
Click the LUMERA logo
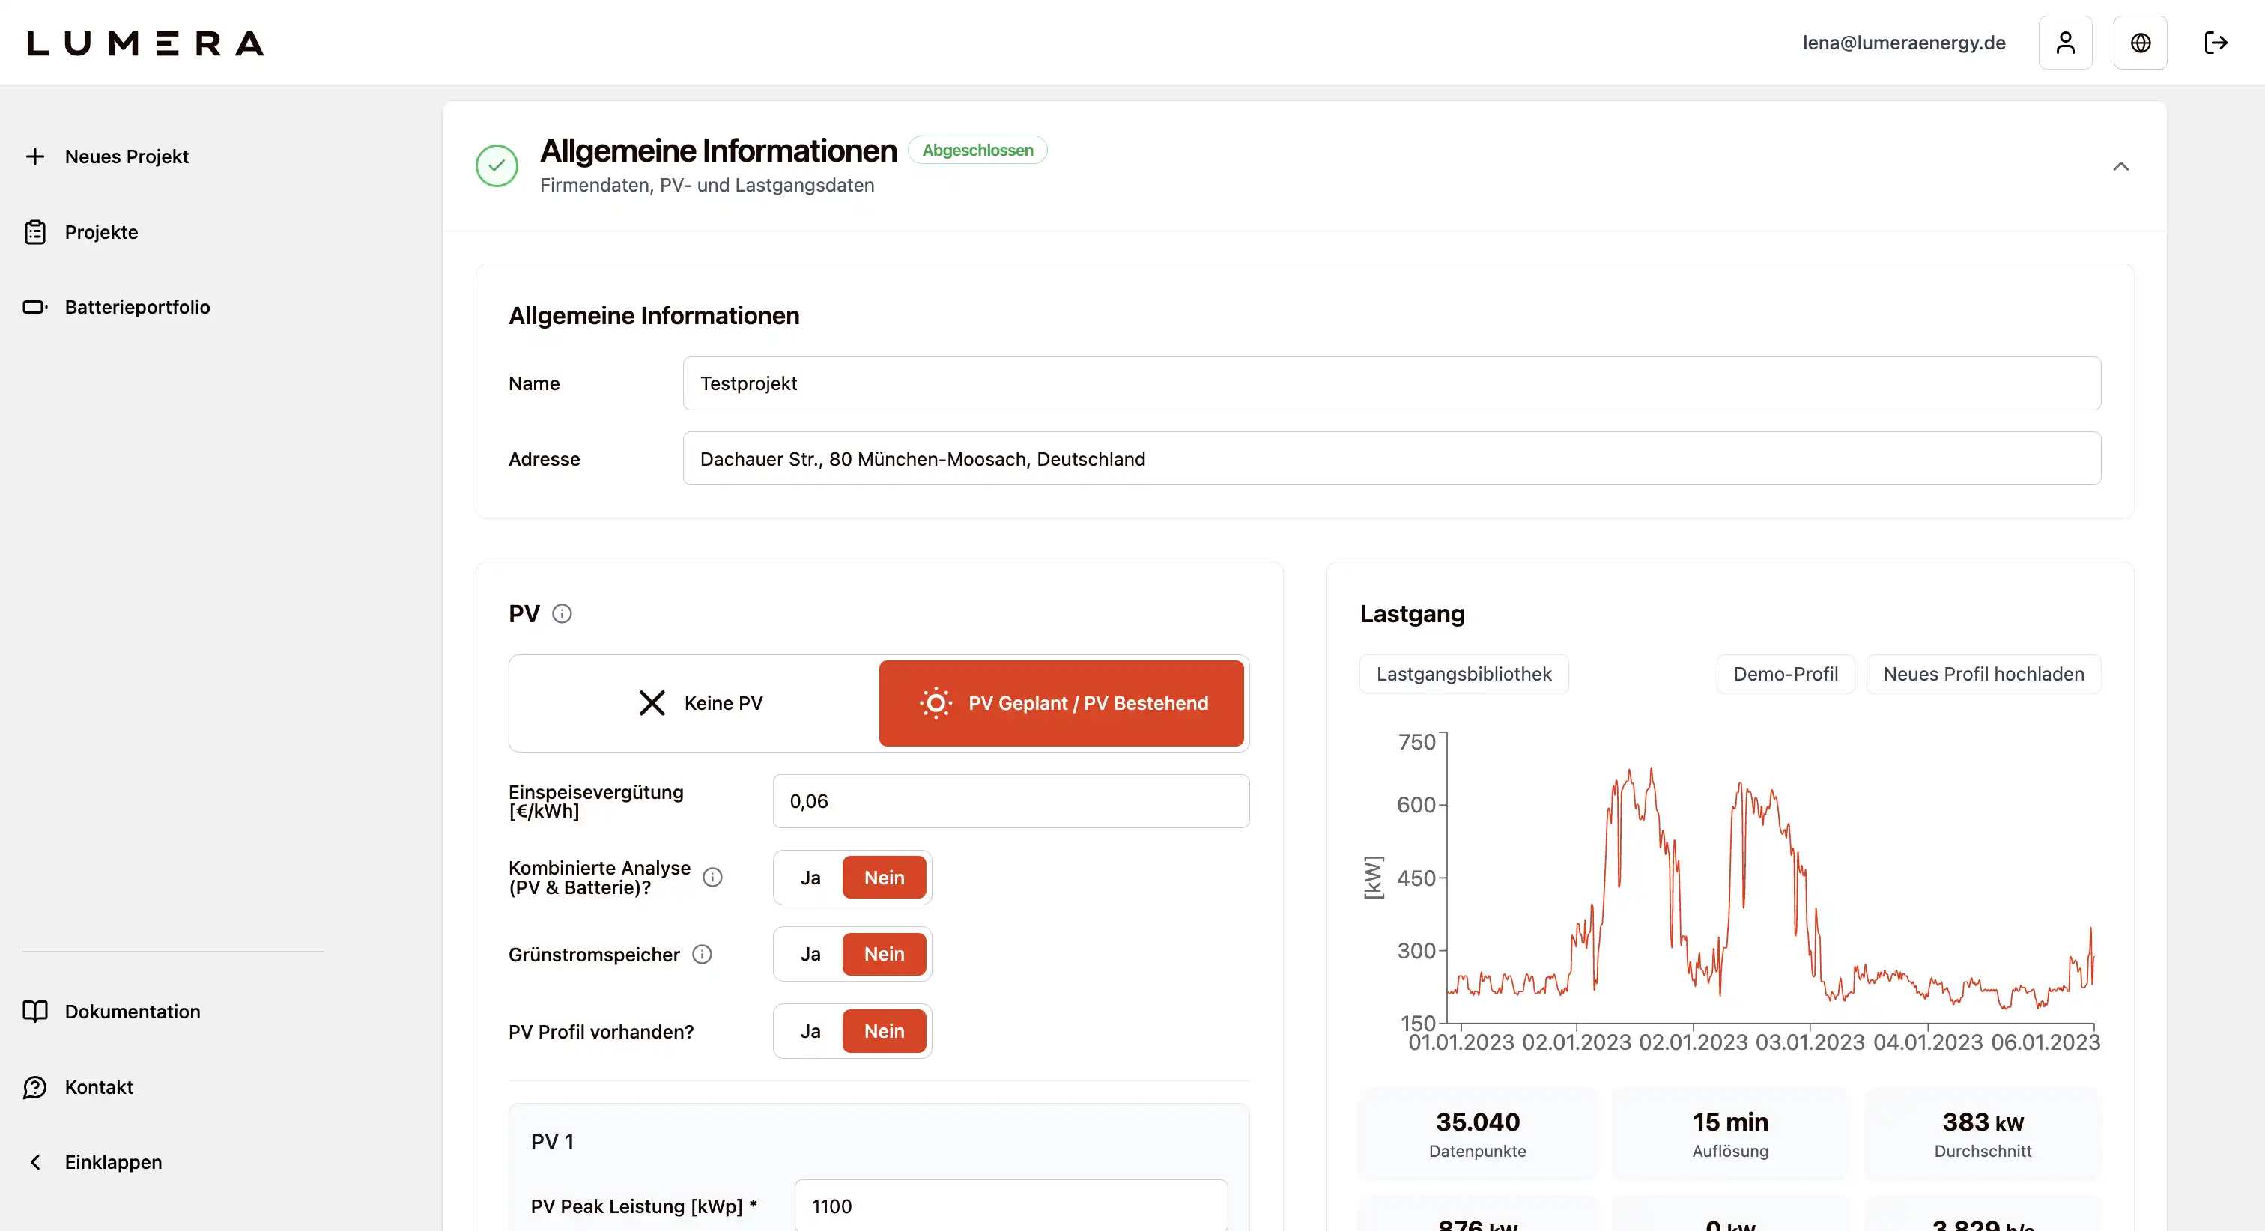click(x=145, y=43)
